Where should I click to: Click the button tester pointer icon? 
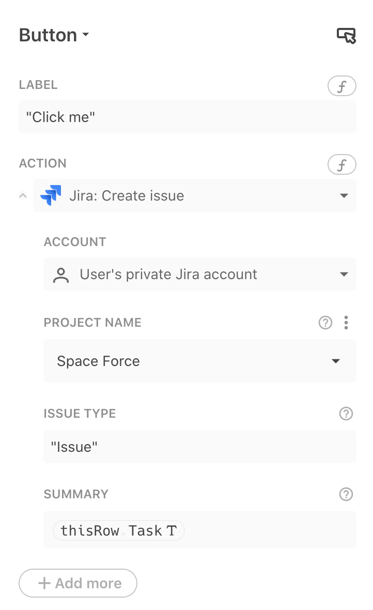coord(347,35)
